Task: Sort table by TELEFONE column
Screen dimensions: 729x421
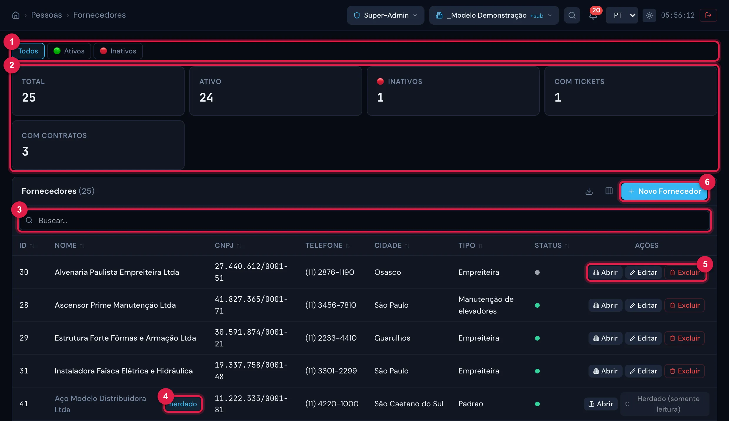Action: 327,245
